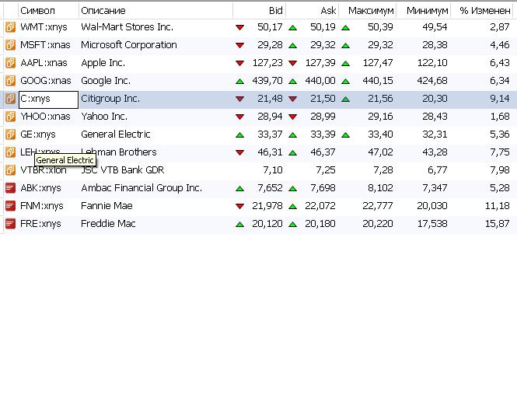The width and height of the screenshot is (517, 398).
Task: Click the instrument icon beside AAPL:xnas
Action: 10,63
